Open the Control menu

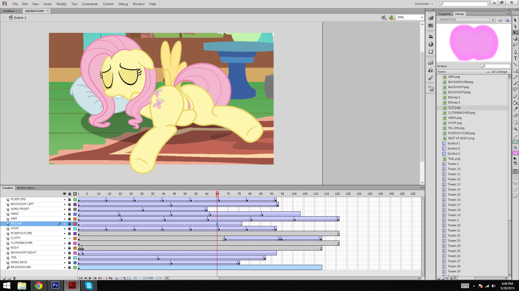click(108, 4)
